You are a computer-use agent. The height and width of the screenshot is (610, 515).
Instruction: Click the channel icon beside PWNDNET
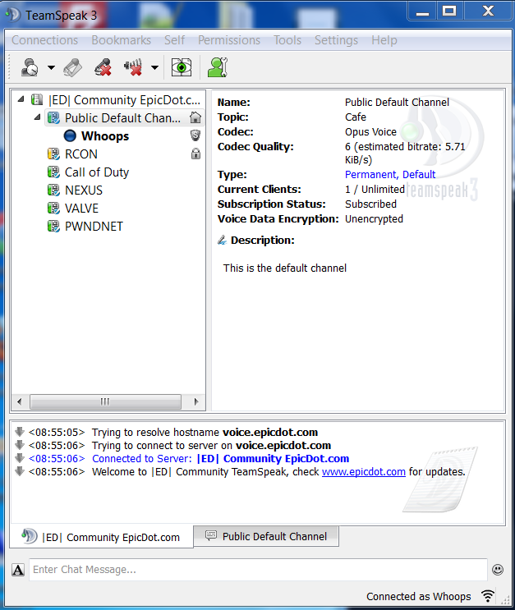tap(53, 226)
